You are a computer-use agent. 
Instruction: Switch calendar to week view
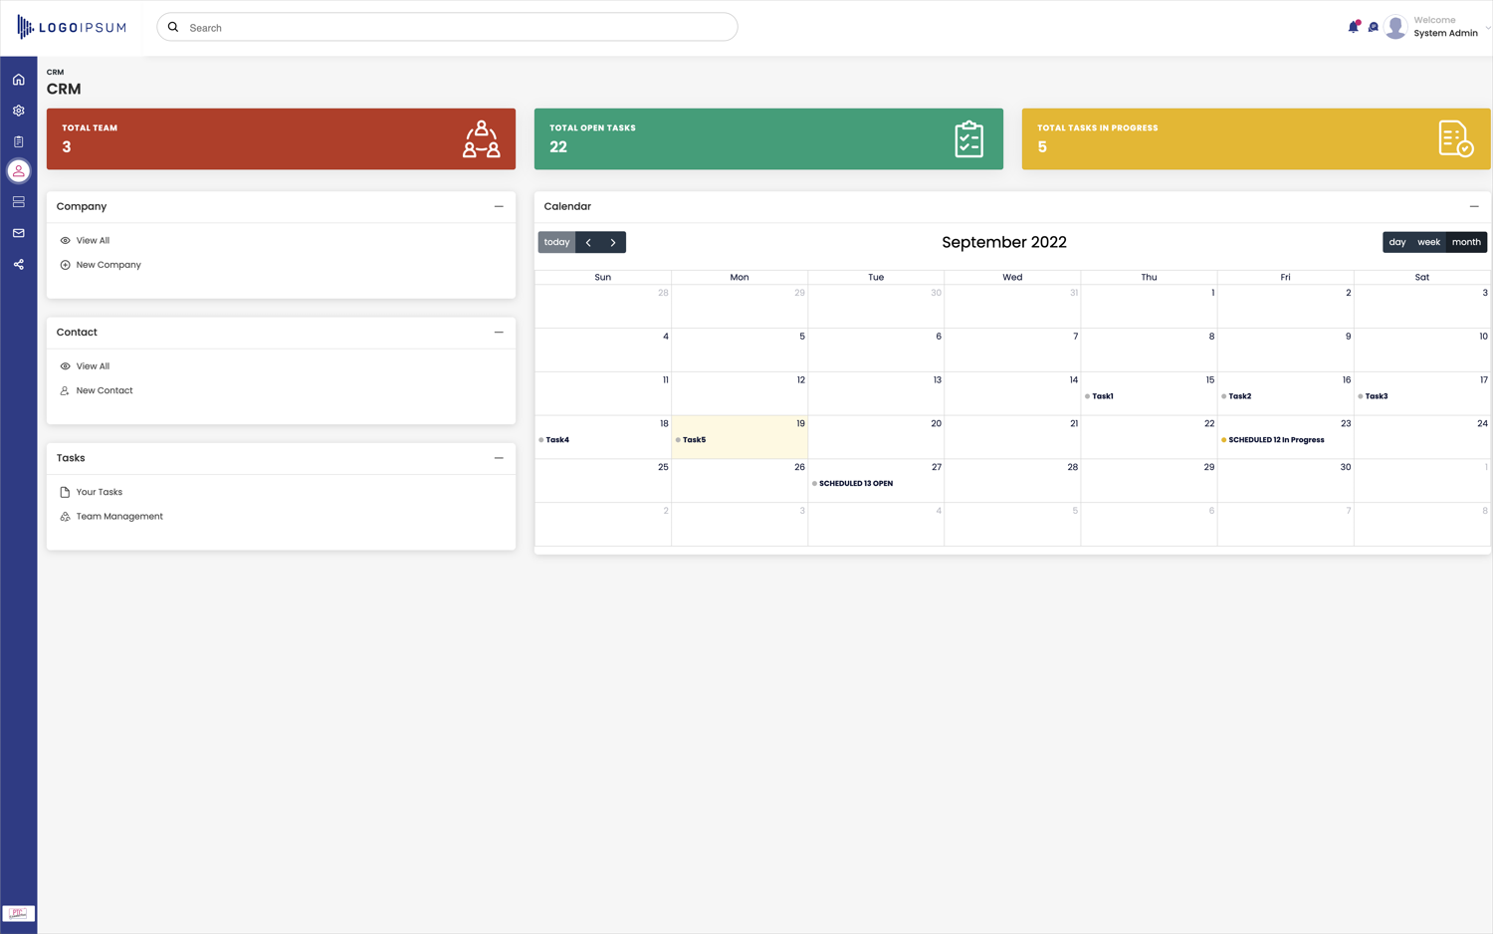coord(1428,241)
